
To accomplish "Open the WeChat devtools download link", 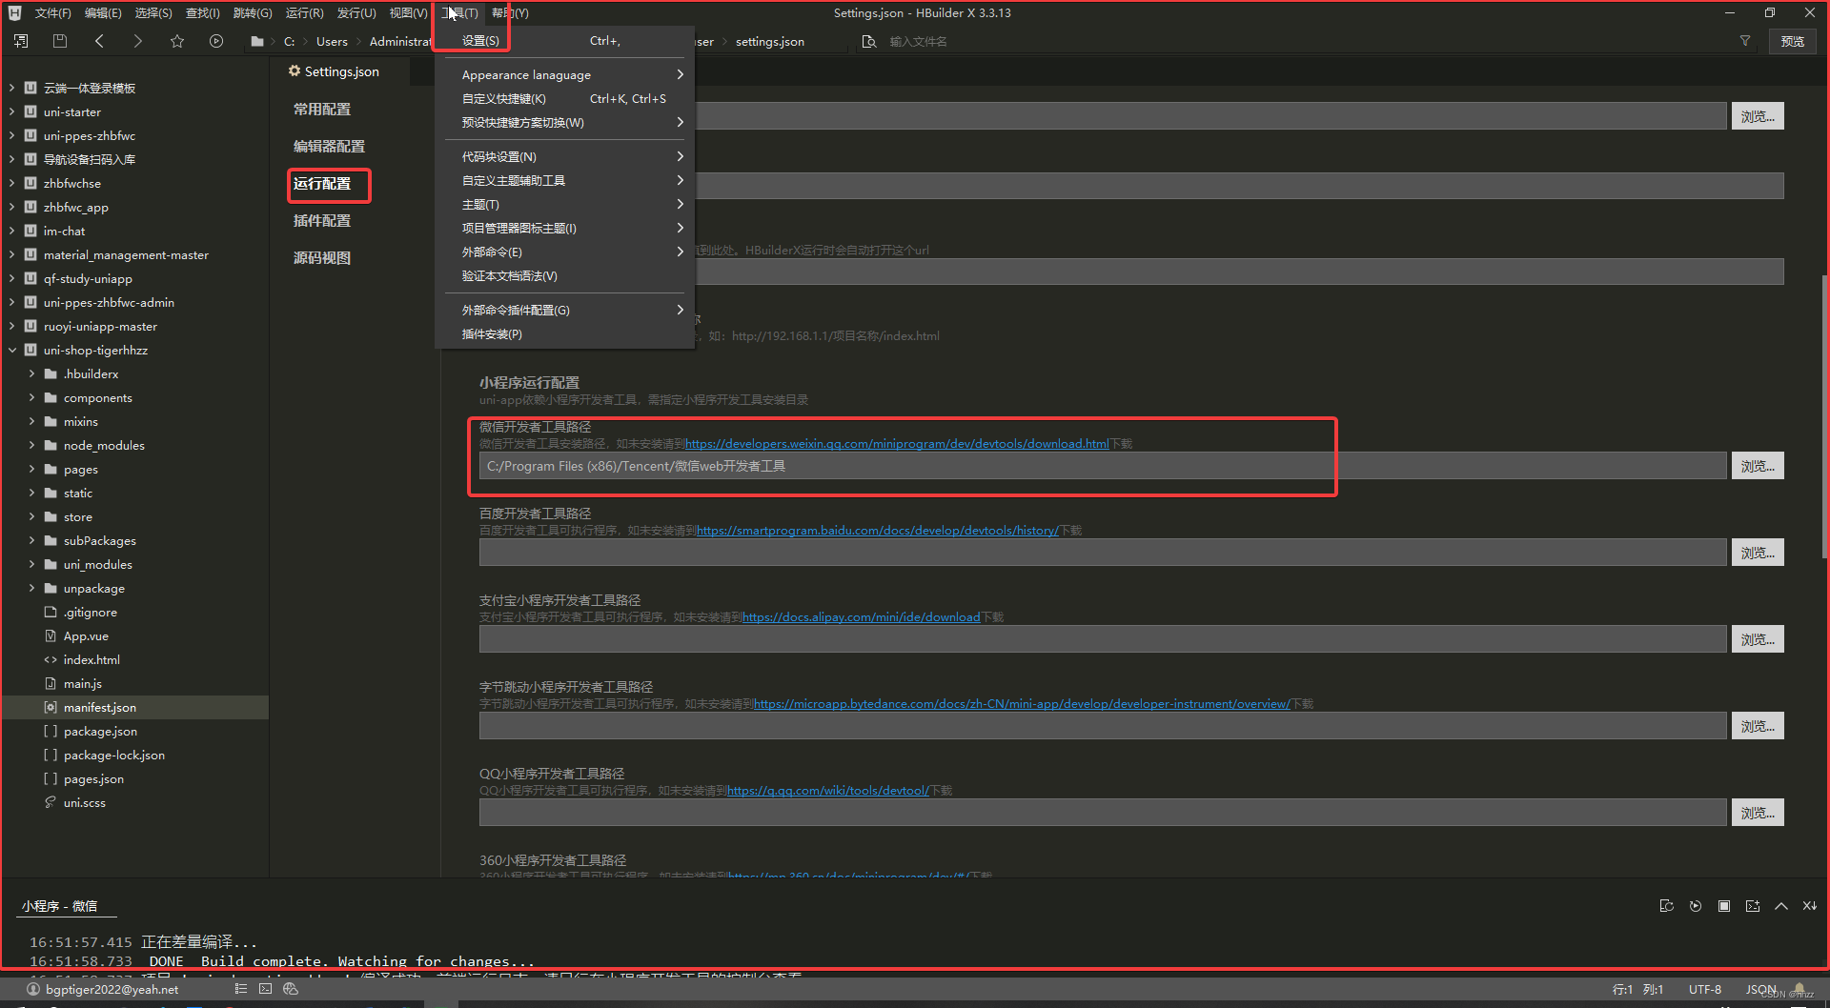I will pyautogui.click(x=897, y=444).
